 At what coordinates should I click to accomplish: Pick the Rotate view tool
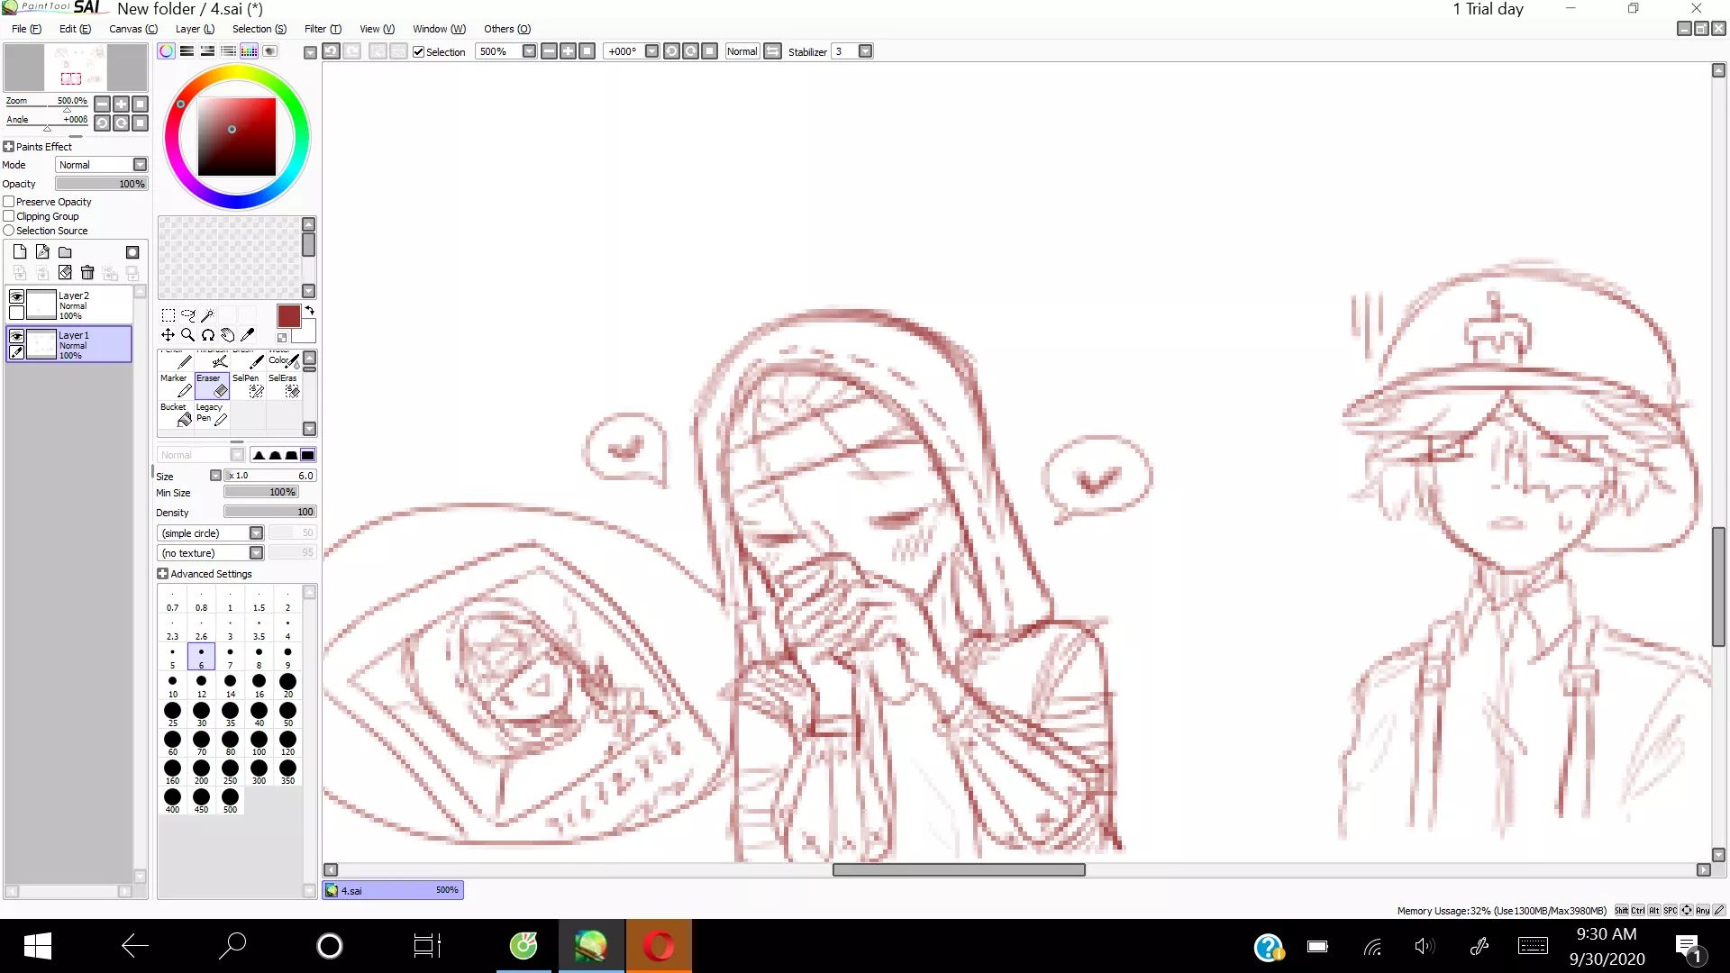[x=208, y=335]
